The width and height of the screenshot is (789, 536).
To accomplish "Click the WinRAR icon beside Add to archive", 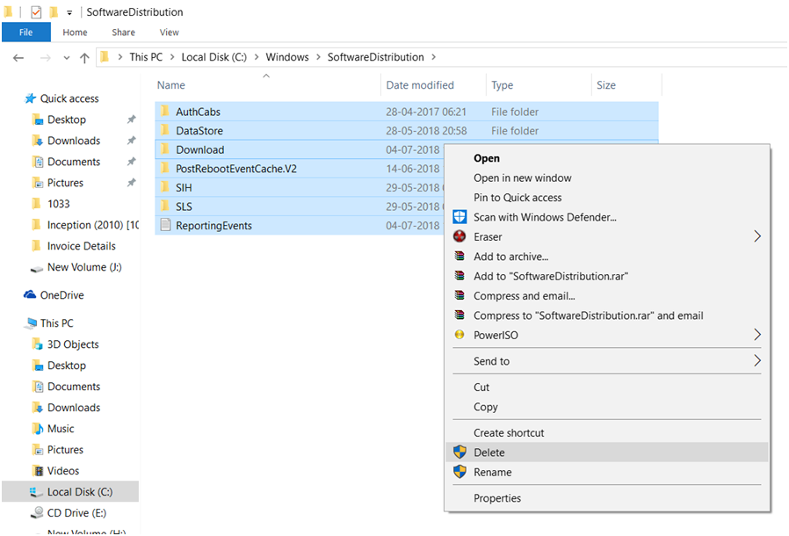I will [460, 256].
